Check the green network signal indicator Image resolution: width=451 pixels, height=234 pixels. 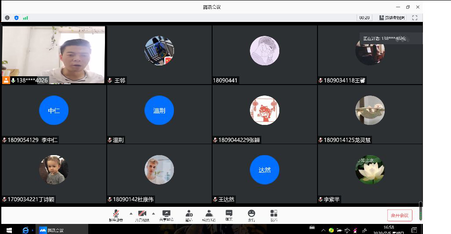point(25,18)
